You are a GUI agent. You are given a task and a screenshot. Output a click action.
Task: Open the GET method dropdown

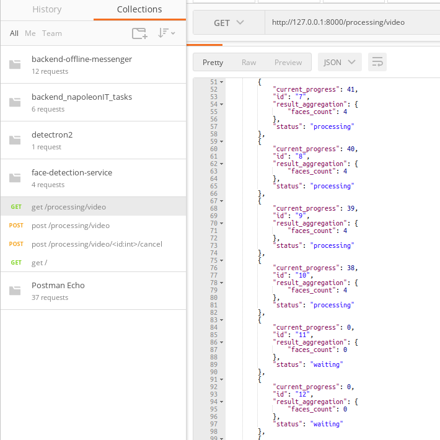click(229, 22)
